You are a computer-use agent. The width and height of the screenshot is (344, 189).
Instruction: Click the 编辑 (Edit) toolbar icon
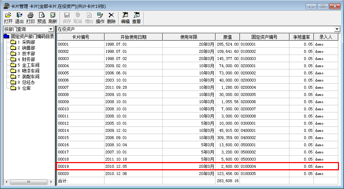125,18
